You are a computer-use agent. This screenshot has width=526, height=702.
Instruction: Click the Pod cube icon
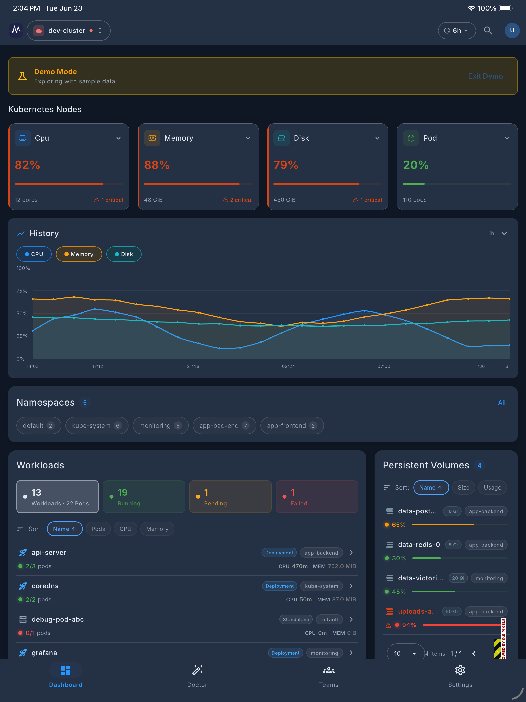(411, 138)
